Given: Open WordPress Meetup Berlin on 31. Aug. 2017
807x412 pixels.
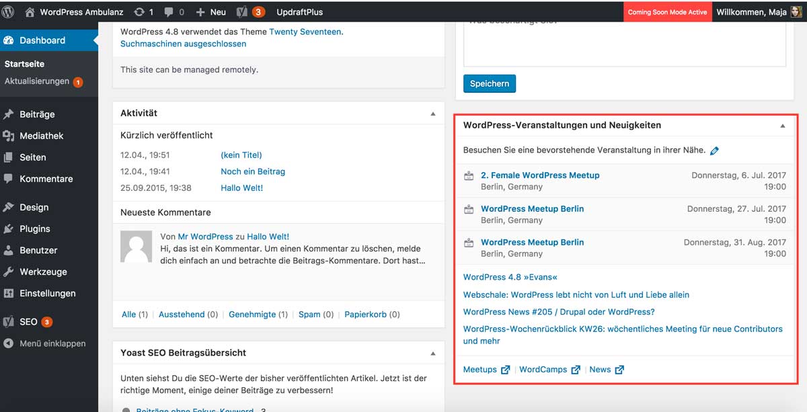Looking at the screenshot, I should click(x=533, y=243).
